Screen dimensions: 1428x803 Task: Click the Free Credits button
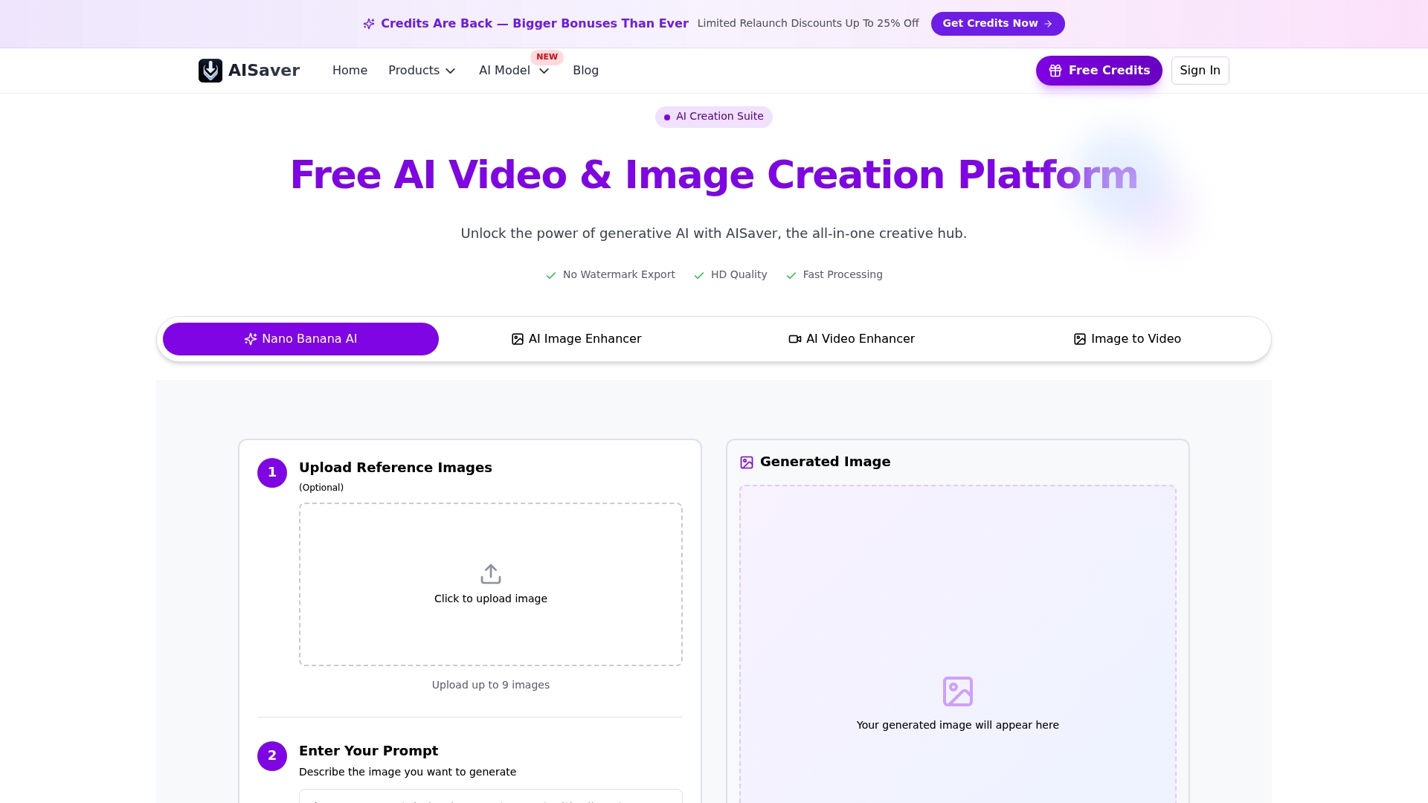point(1099,71)
